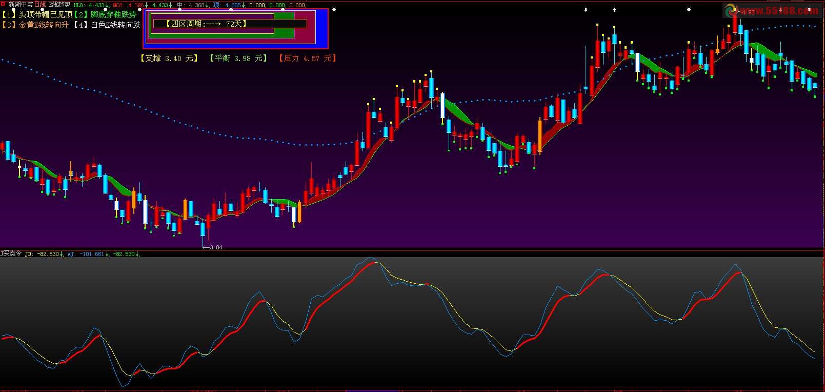Click the 压力 4.57 元 pressure label
Viewport: 825px width, 392px height.
(x=307, y=58)
